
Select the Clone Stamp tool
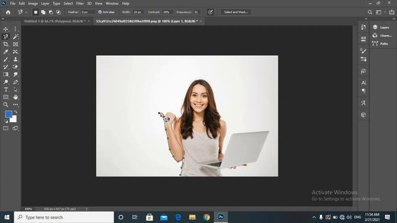[16, 59]
